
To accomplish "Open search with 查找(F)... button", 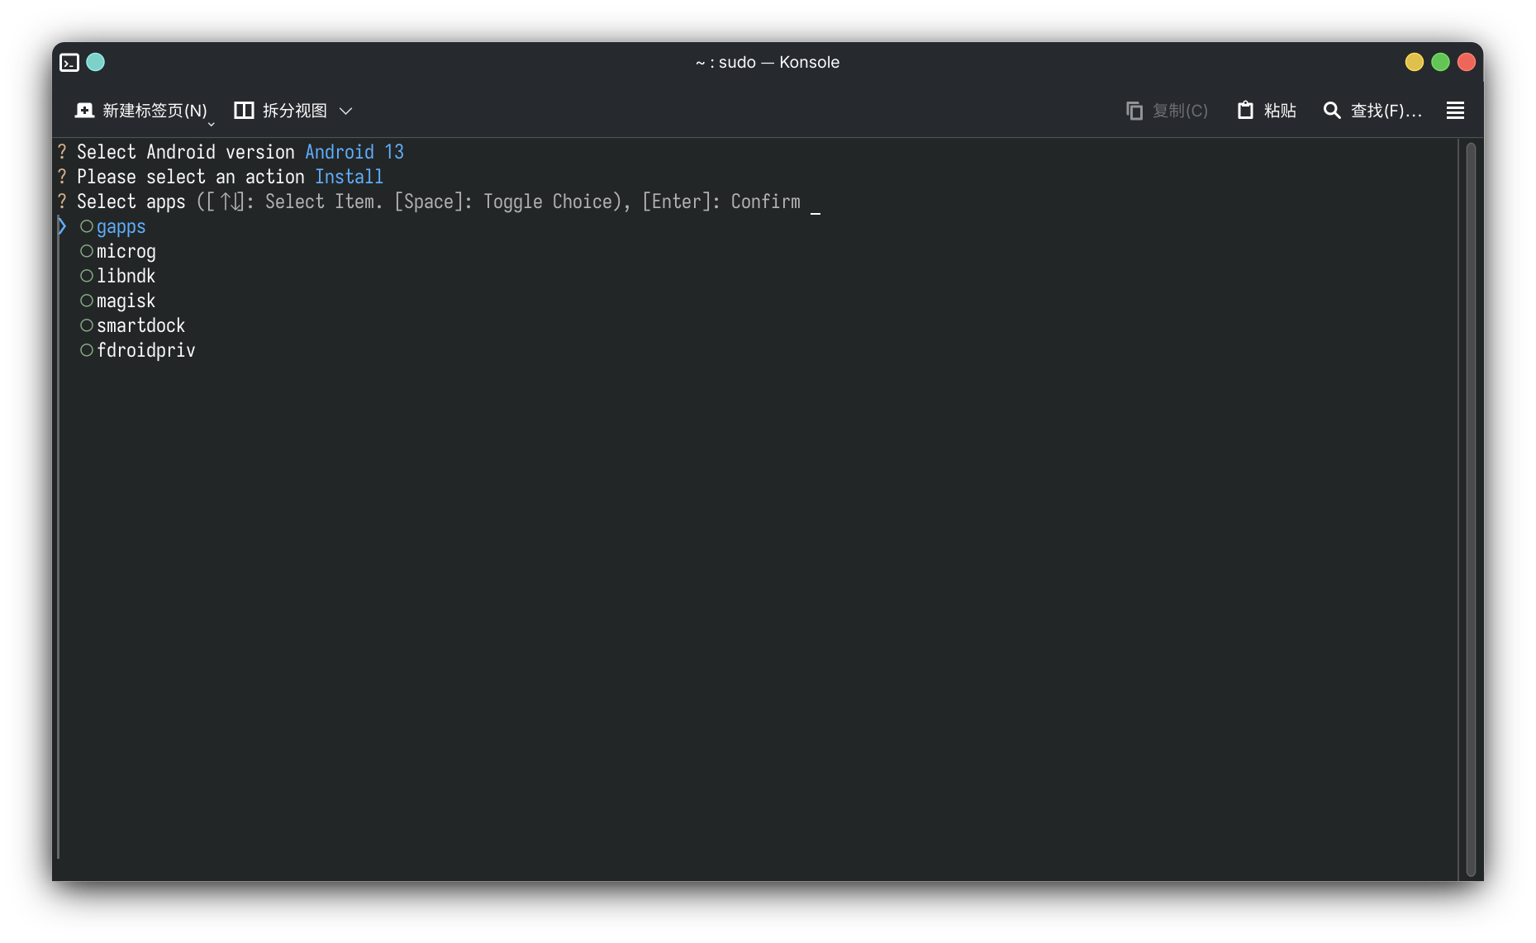I will [1372, 111].
